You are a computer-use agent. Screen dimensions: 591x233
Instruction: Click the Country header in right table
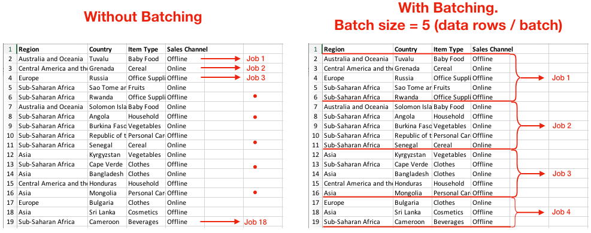click(413, 49)
